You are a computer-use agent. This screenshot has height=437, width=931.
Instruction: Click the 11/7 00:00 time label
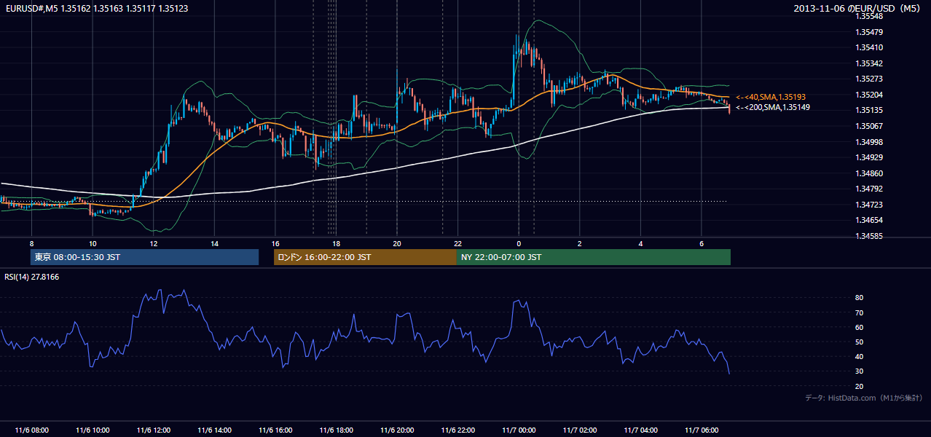[x=518, y=430]
